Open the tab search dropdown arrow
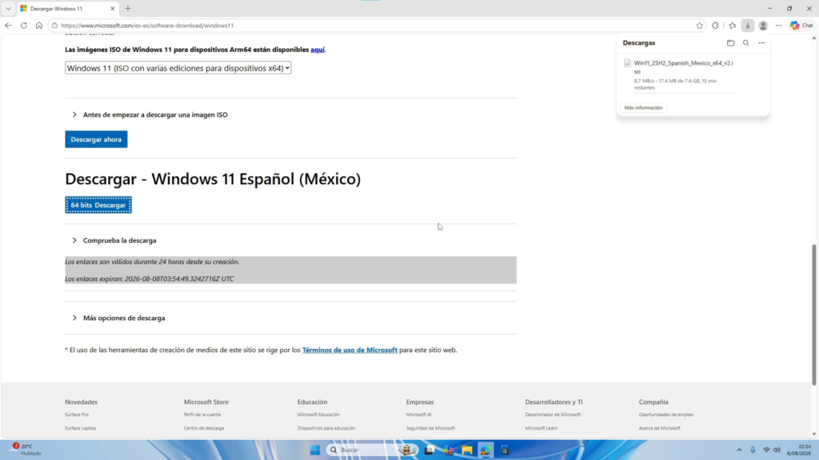 8,8
